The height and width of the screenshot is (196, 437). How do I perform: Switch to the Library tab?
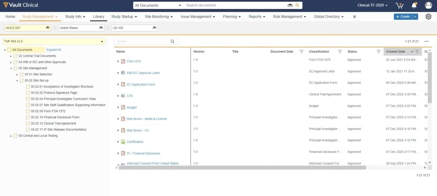(x=99, y=16)
